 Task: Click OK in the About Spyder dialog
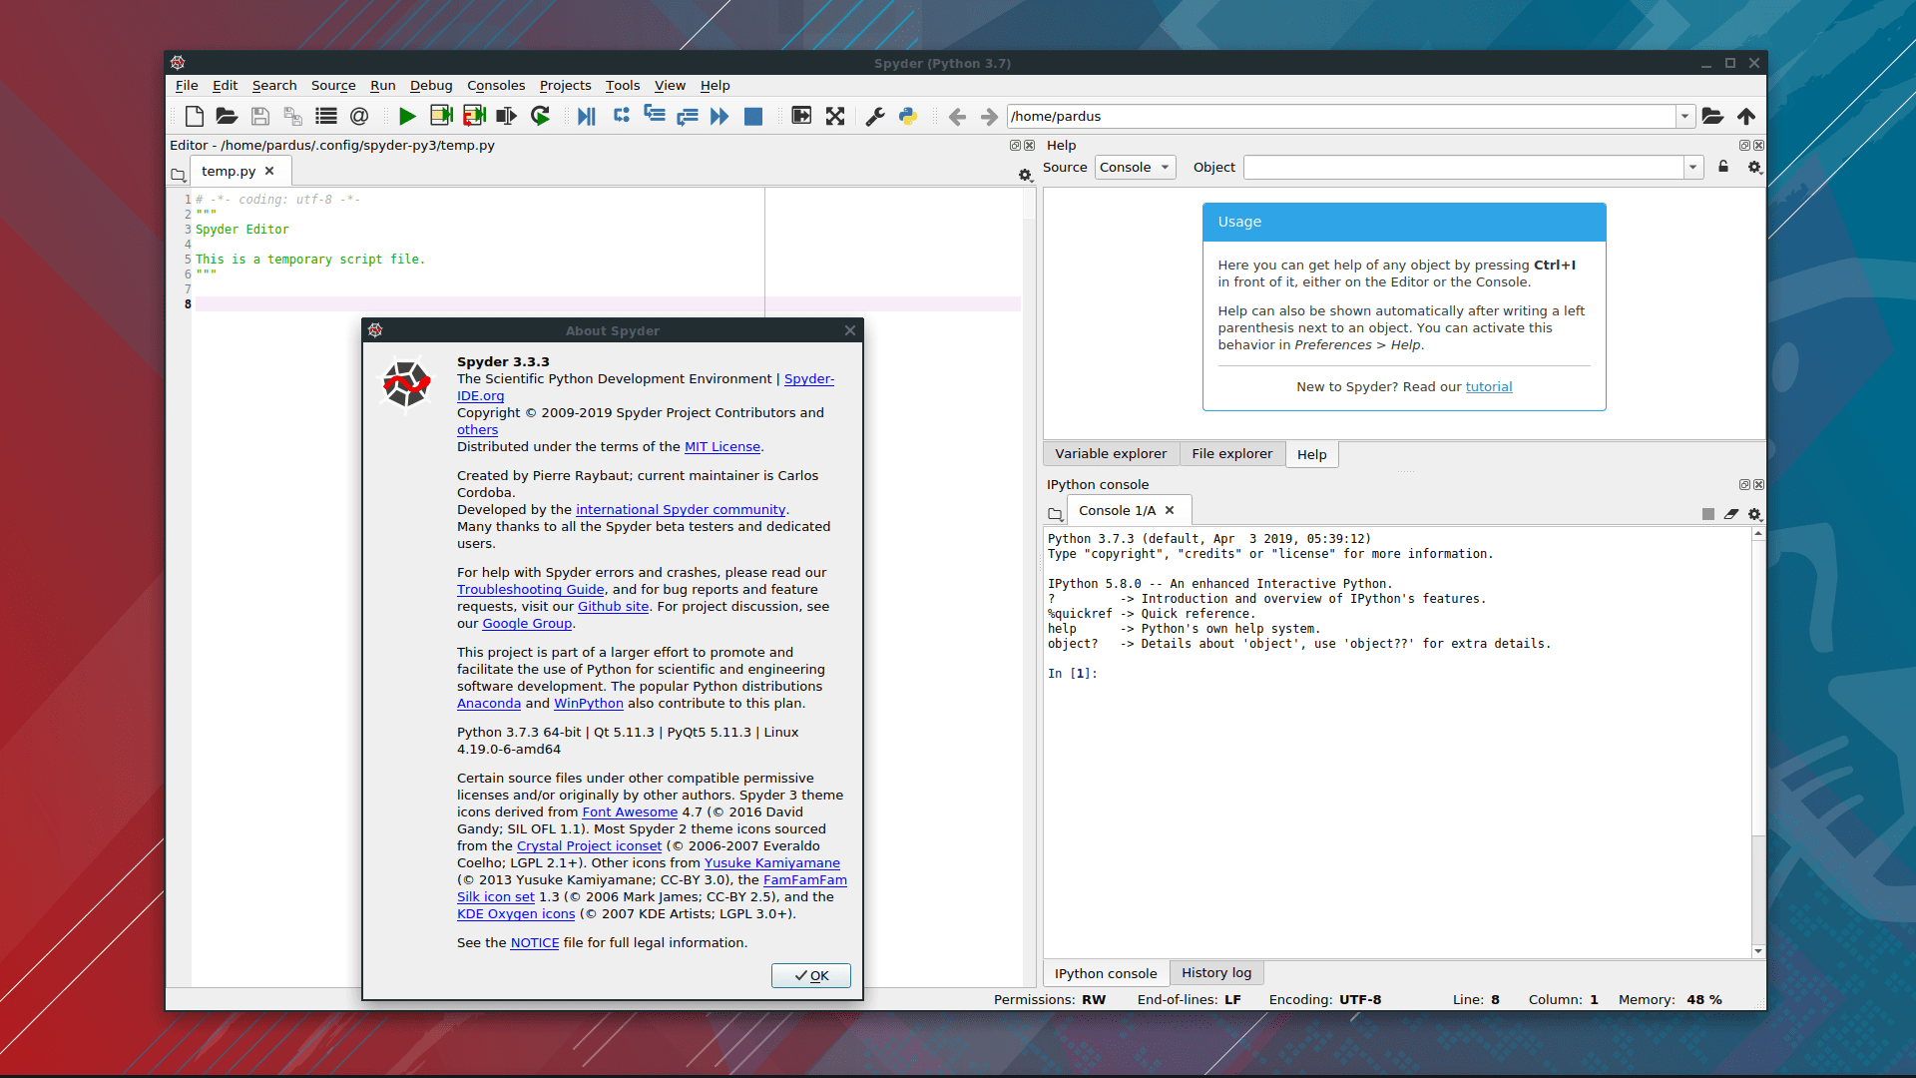click(x=810, y=976)
